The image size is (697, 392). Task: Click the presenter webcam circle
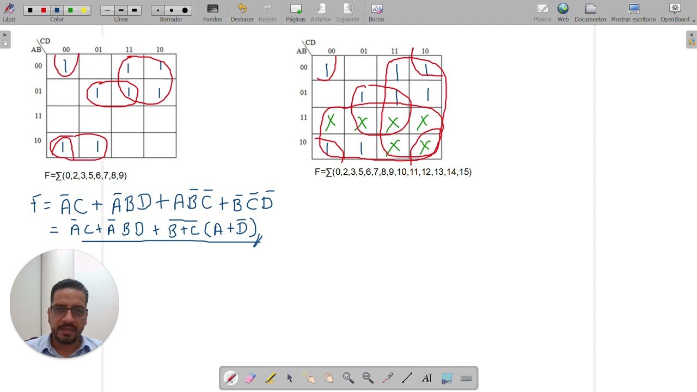click(64, 304)
